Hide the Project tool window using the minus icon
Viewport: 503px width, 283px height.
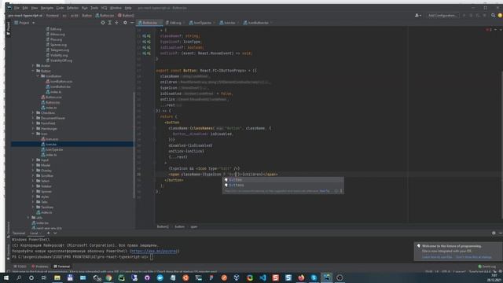pos(132,23)
